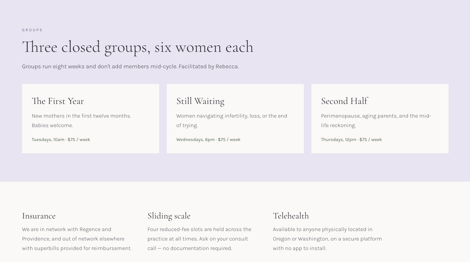Select the groups subtitle mentioning Rebecca
Screen dimensions: 470x262
130,66
